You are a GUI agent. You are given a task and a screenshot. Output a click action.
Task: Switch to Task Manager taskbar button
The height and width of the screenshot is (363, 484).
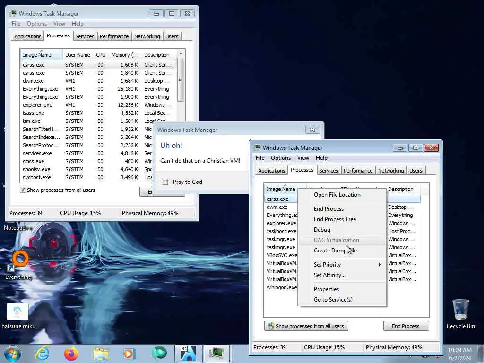point(217,354)
